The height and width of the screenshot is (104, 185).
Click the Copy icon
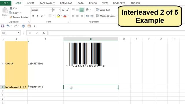point(11,13)
